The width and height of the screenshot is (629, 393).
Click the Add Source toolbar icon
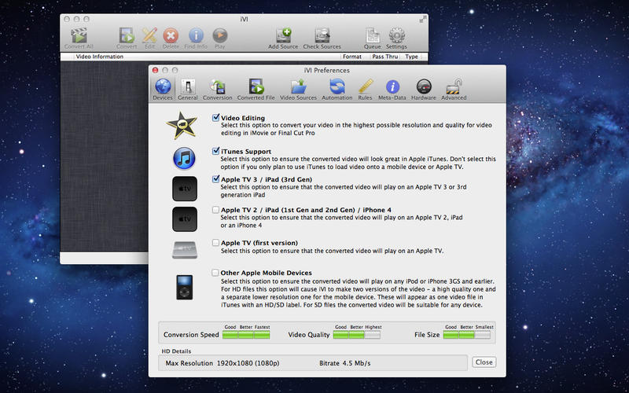(283, 36)
